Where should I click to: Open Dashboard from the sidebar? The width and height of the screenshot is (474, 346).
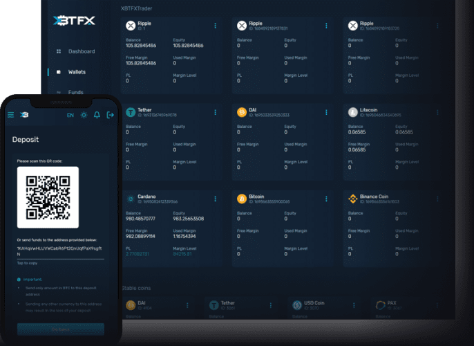[x=82, y=51]
